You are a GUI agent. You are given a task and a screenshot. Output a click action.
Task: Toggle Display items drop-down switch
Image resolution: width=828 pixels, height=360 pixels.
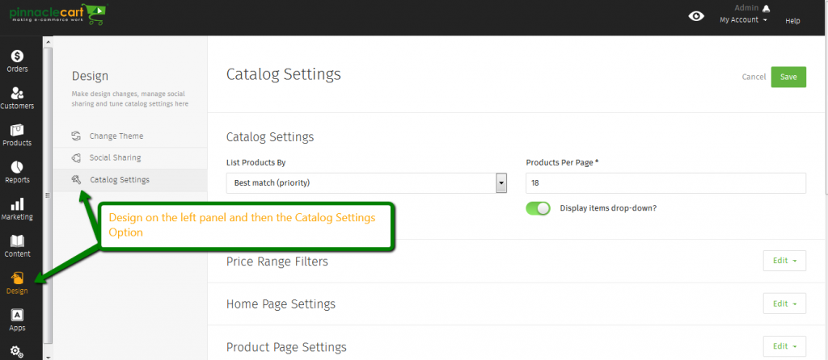click(538, 208)
